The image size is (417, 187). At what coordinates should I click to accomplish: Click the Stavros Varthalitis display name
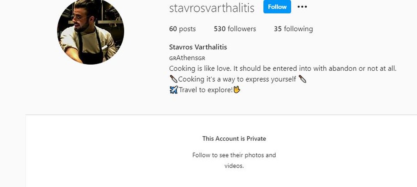tap(198, 47)
